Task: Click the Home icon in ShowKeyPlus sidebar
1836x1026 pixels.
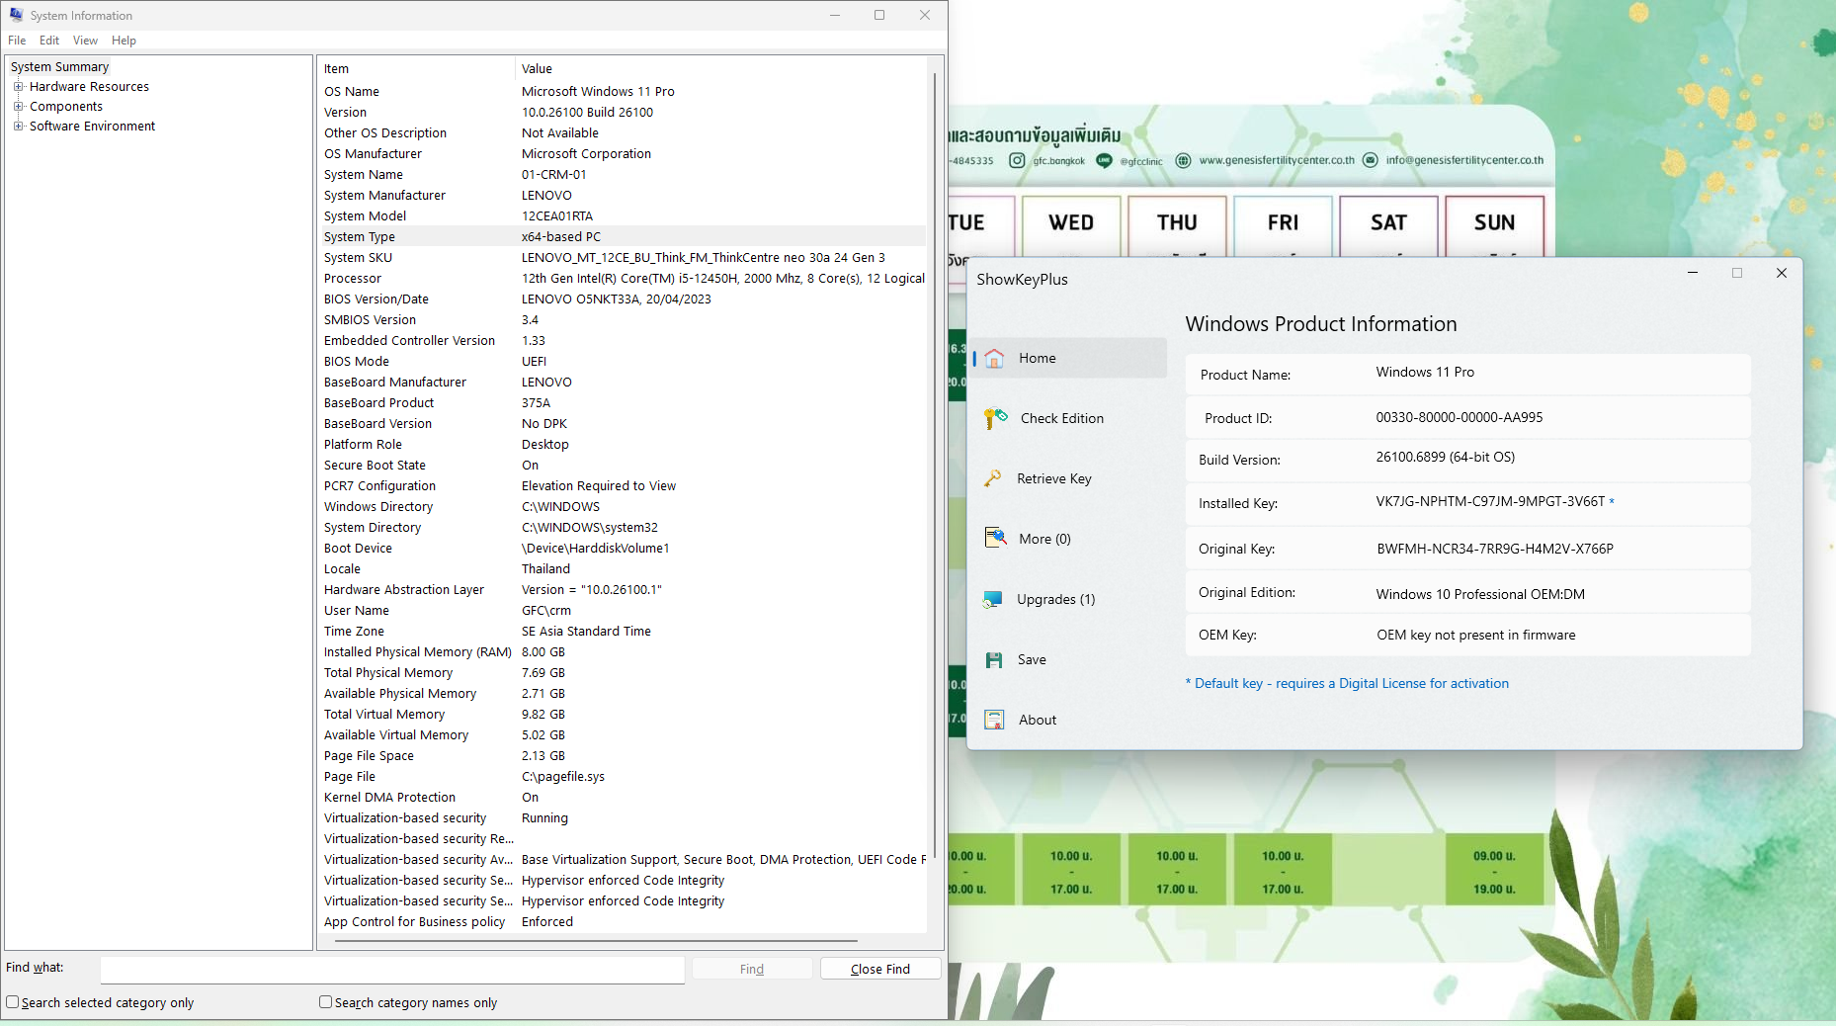Action: [994, 359]
